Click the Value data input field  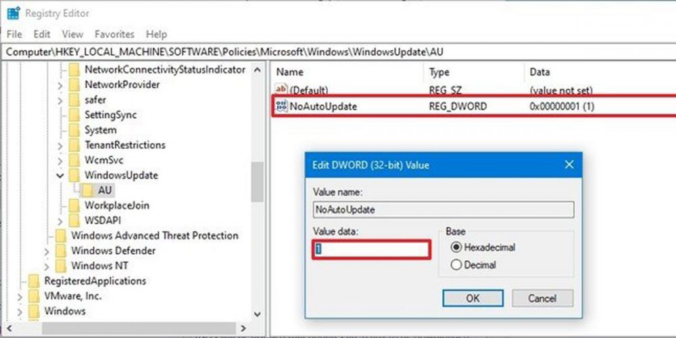tap(371, 249)
